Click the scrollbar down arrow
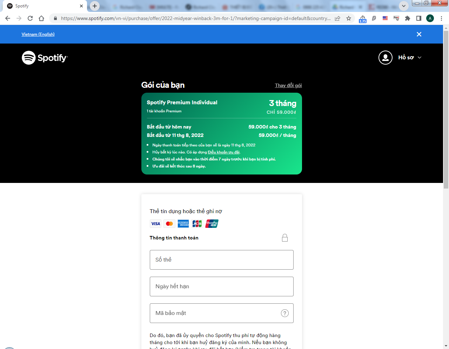 pyautogui.click(x=446, y=346)
